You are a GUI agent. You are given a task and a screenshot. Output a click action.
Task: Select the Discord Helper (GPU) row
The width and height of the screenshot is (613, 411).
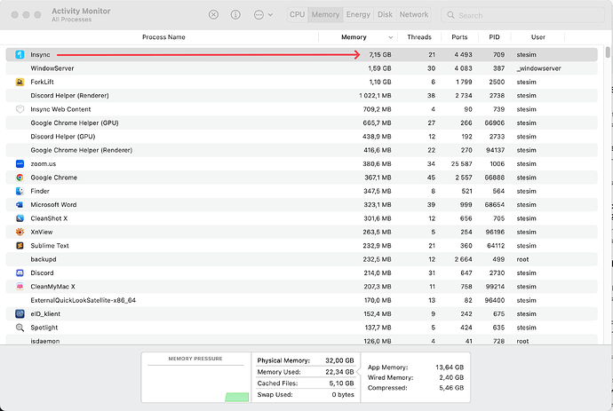click(x=301, y=137)
